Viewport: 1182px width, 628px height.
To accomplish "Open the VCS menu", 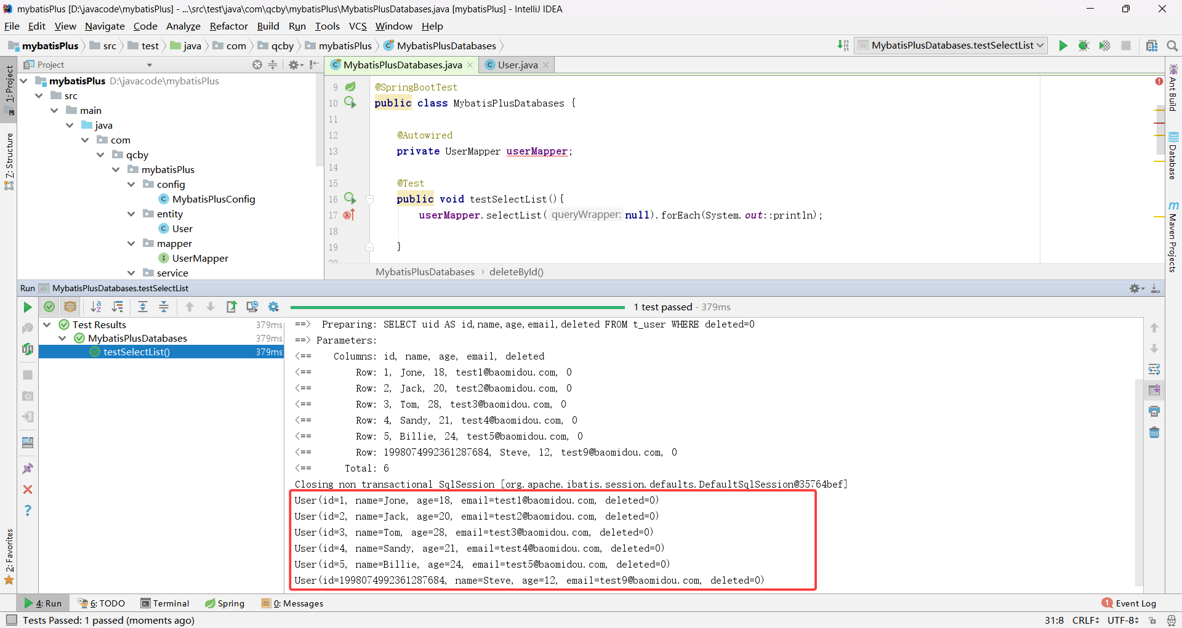I will (x=358, y=26).
